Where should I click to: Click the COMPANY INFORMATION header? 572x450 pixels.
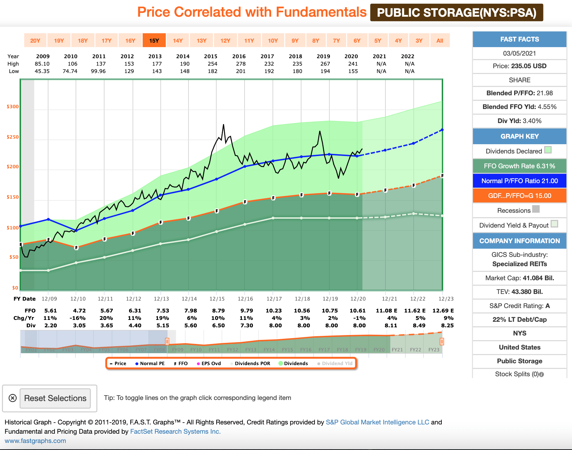pyautogui.click(x=519, y=241)
